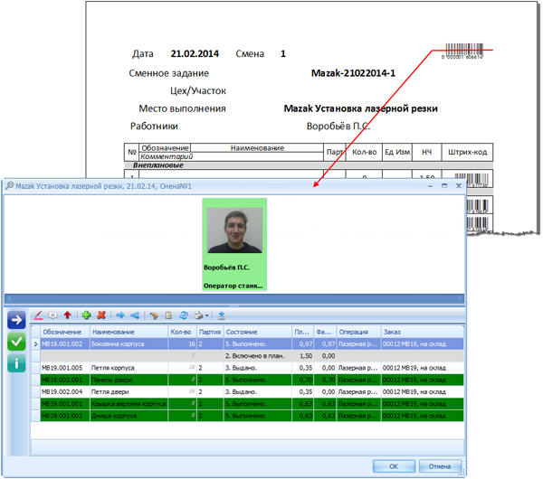Click the red pencil edit icon
The image size is (543, 479).
[38, 315]
